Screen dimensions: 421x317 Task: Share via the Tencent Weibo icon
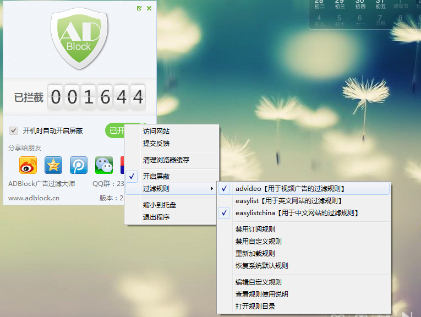(x=78, y=165)
